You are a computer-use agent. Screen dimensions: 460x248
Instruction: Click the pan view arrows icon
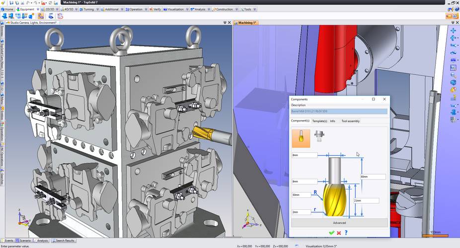(x=453, y=30)
